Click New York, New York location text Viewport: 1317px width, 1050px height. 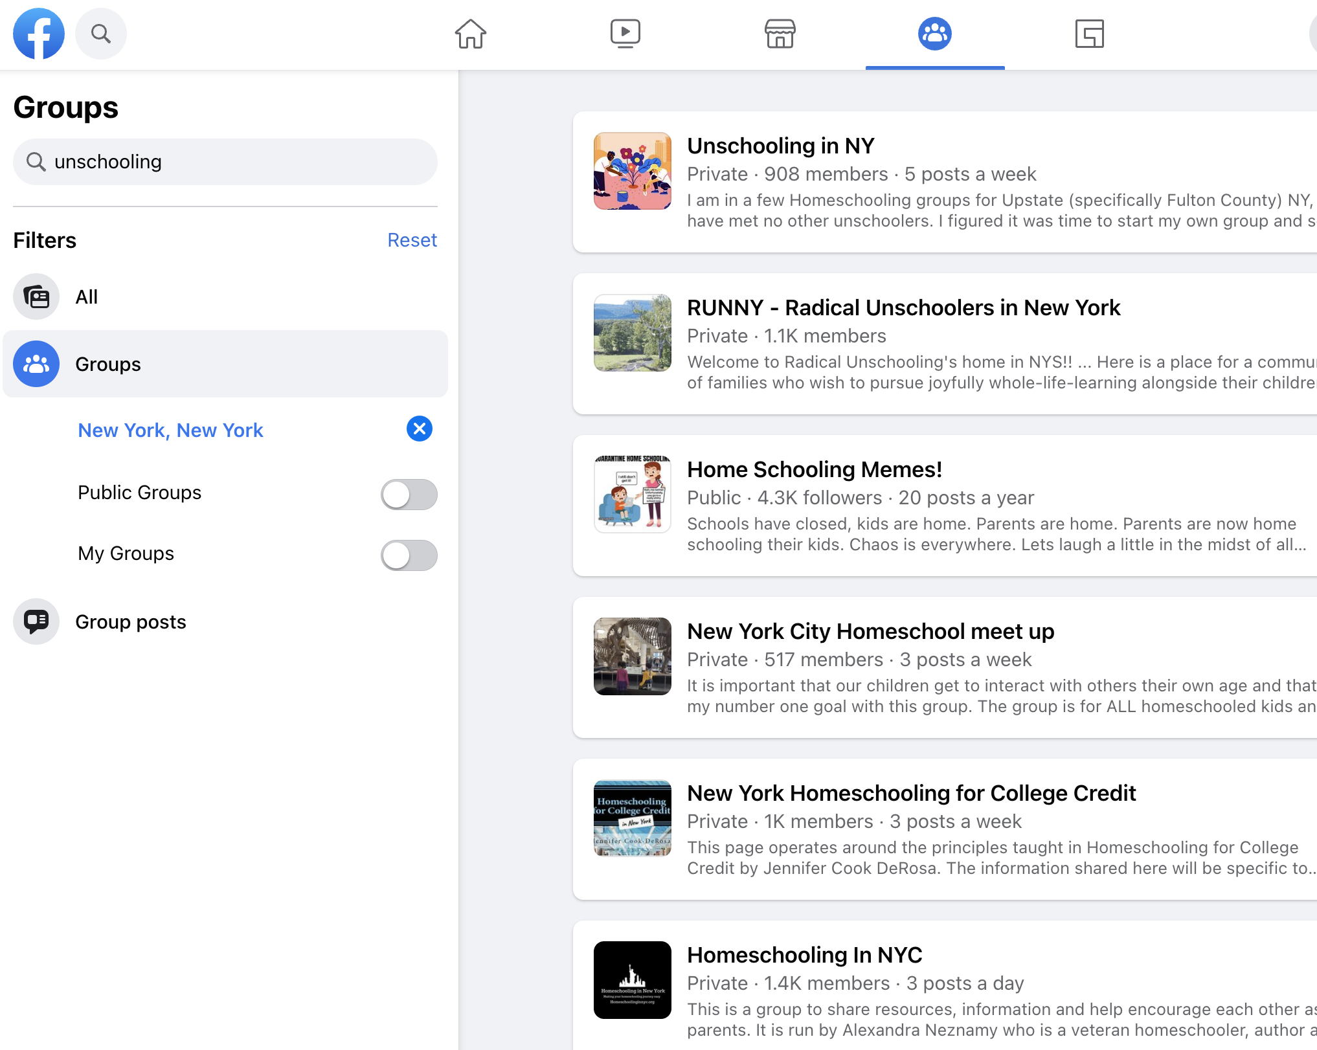(x=171, y=430)
